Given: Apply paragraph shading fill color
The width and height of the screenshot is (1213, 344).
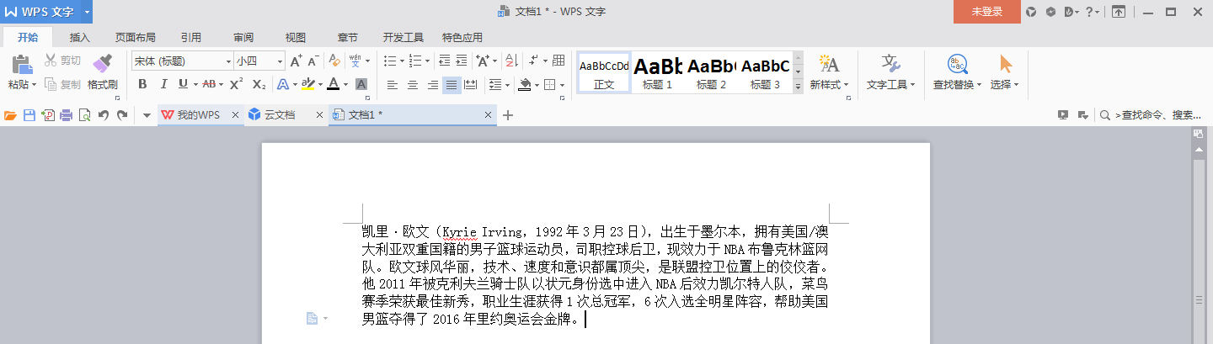Looking at the screenshot, I should [x=525, y=84].
